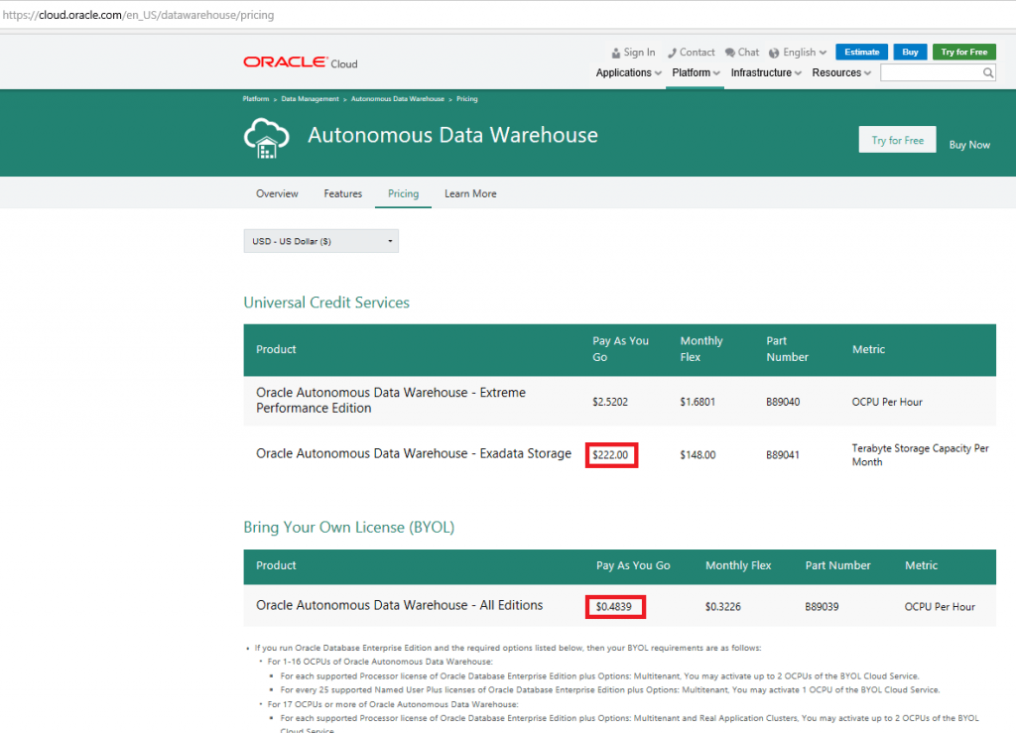This screenshot has width=1016, height=733.
Task: Click the search magnifier icon
Action: coord(987,72)
